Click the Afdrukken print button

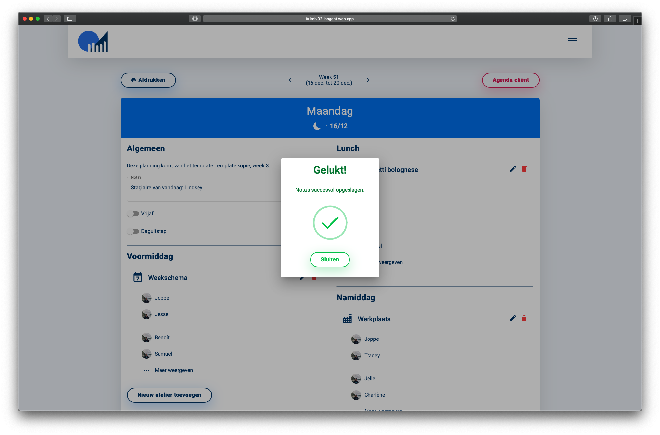[x=148, y=80]
